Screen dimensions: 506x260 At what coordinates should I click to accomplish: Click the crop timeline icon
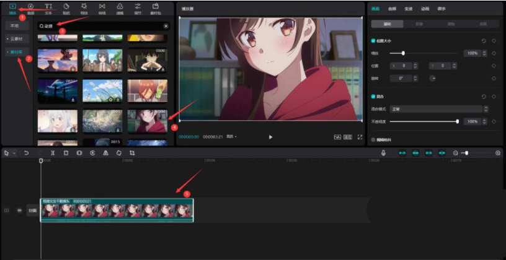(x=131, y=154)
